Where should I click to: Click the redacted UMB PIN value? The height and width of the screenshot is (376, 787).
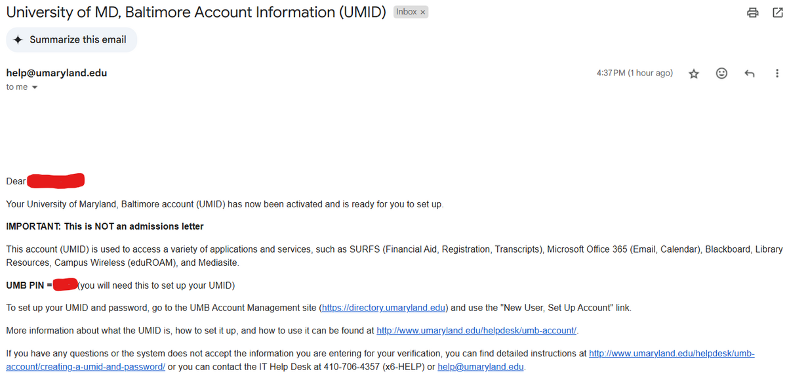tap(66, 285)
